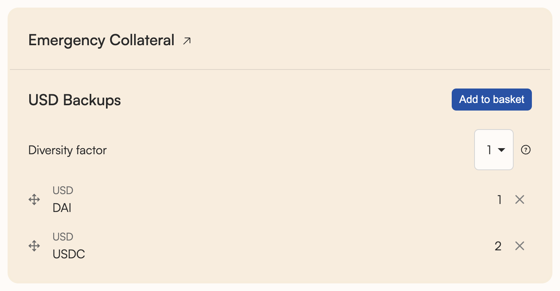Remove USDC from the backups list
Screen dimensions: 560x291
520,246
